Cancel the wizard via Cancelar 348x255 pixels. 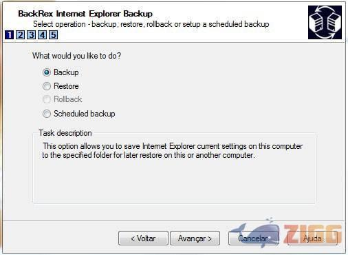coord(253,238)
